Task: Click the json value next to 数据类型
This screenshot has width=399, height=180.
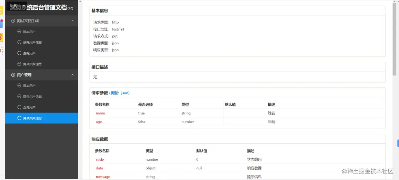Action: coord(116,43)
